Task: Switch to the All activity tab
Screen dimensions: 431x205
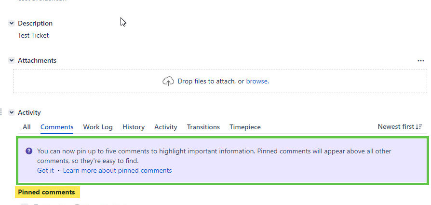Action: [27, 127]
